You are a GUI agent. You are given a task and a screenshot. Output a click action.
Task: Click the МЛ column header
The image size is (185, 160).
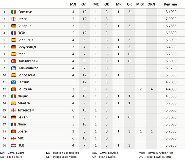(73, 4)
